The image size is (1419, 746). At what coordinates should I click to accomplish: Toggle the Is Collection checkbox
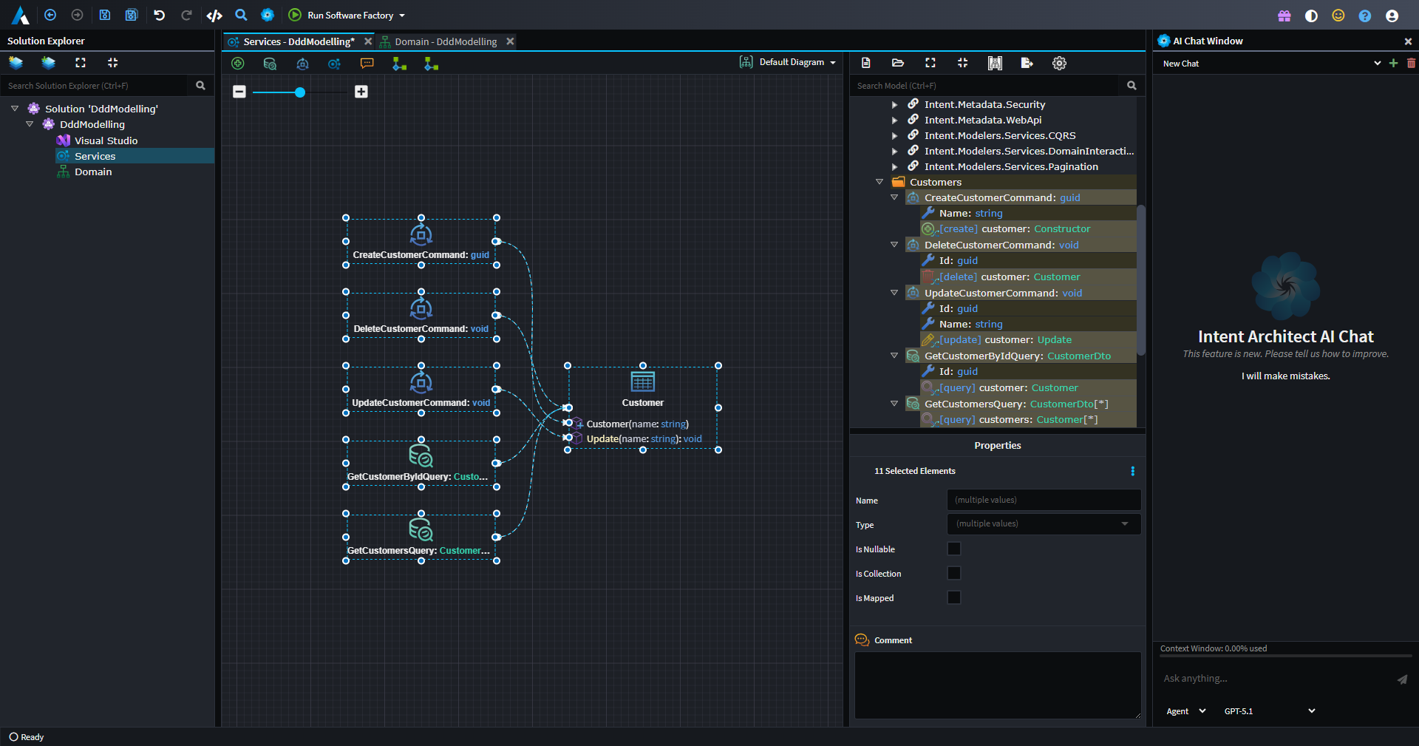(954, 573)
